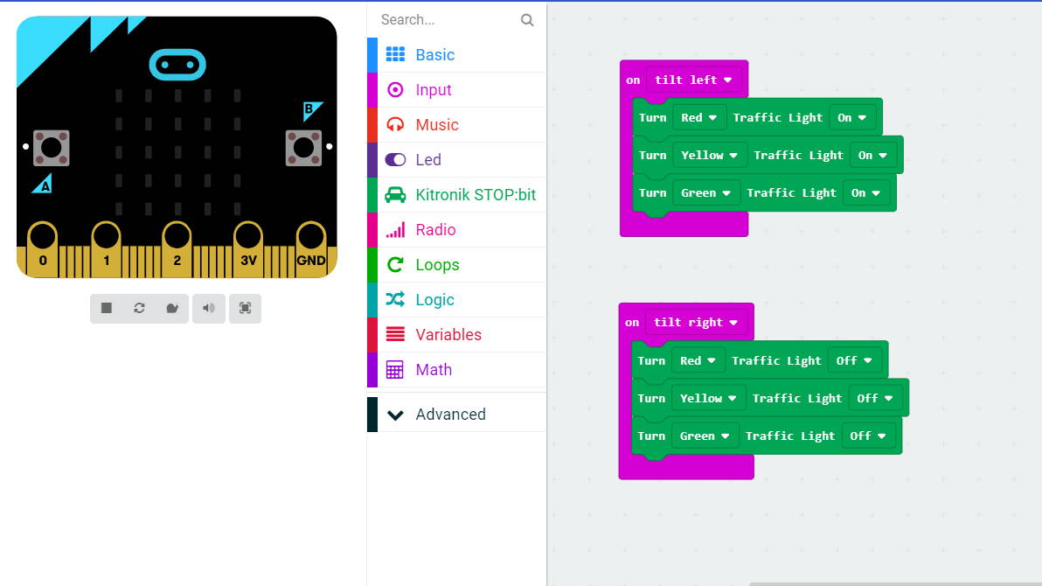Click the Variables list icon
The image size is (1042, 586).
coord(395,335)
